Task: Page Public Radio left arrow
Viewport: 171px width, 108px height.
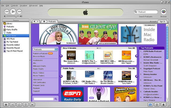Action: (61, 76)
